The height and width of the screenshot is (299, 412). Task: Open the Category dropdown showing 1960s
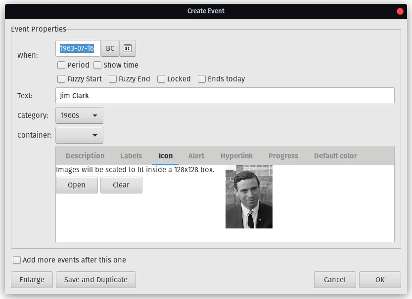(x=79, y=115)
